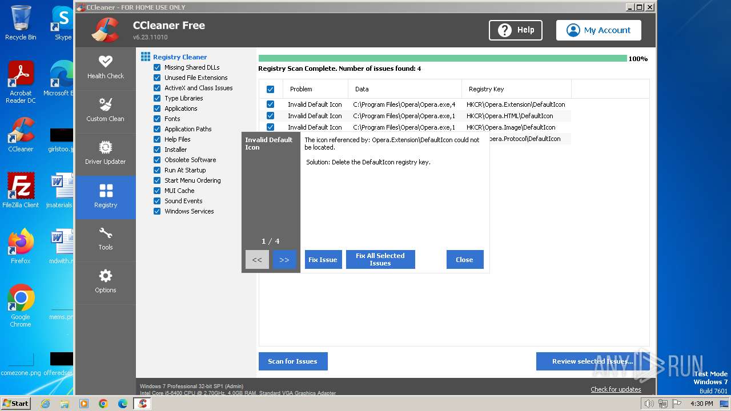Toggle Applications checkbox
731x411 pixels.
pos(157,108)
